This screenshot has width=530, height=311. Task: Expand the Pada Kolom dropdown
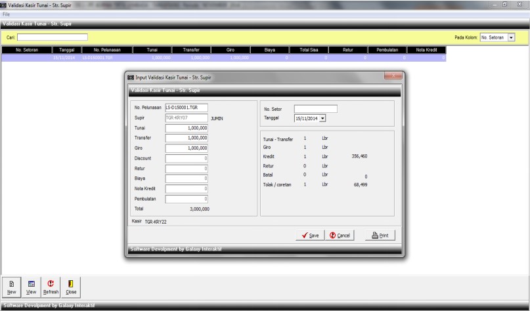pos(511,37)
